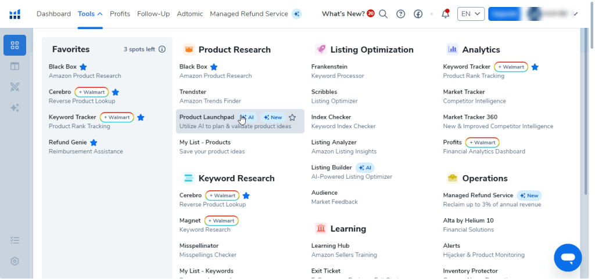595x279 pixels.
Task: Click the Facebook community icon
Action: pos(418,14)
